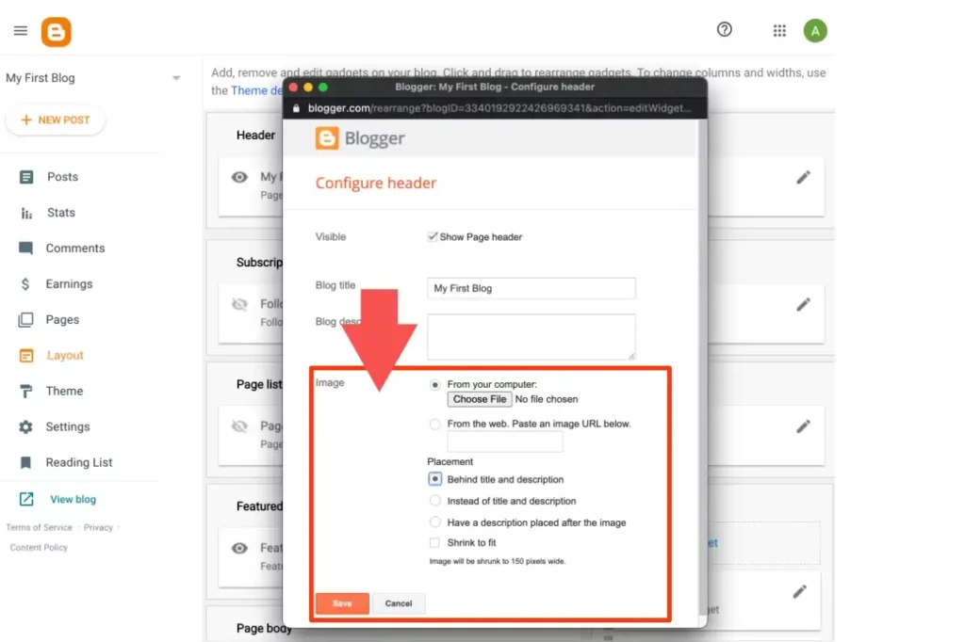Image resolution: width=965 pixels, height=642 pixels.
Task: Click the NEW POST button
Action: point(56,120)
